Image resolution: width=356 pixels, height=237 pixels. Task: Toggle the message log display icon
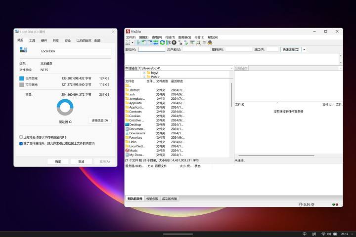tap(138, 43)
